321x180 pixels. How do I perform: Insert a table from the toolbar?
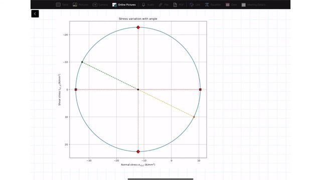click(x=62, y=4)
